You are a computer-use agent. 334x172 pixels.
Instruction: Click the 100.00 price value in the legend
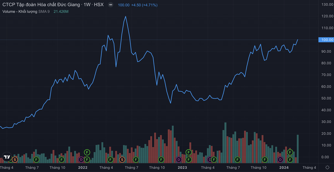pyautogui.click(x=124, y=5)
